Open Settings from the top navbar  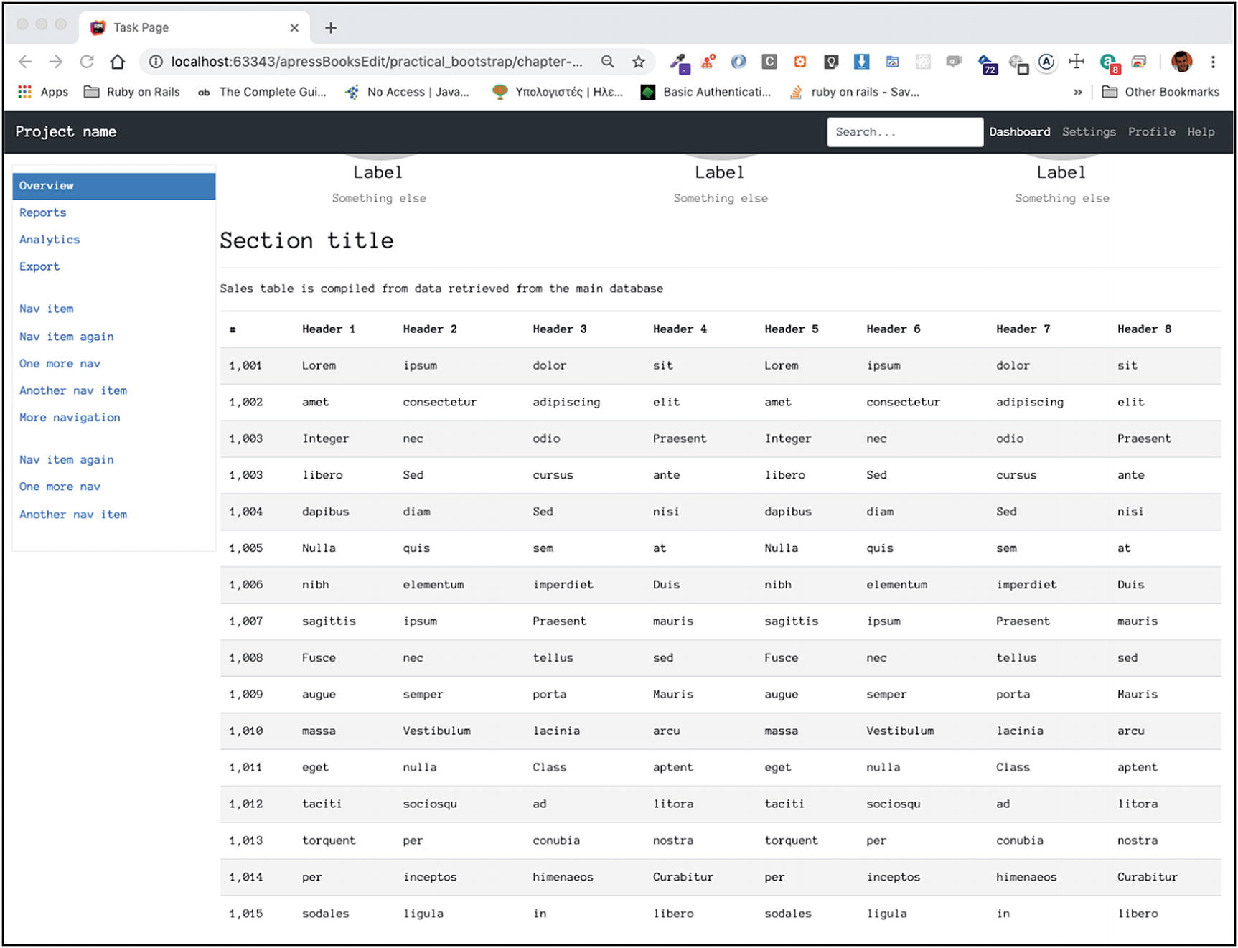(1089, 132)
